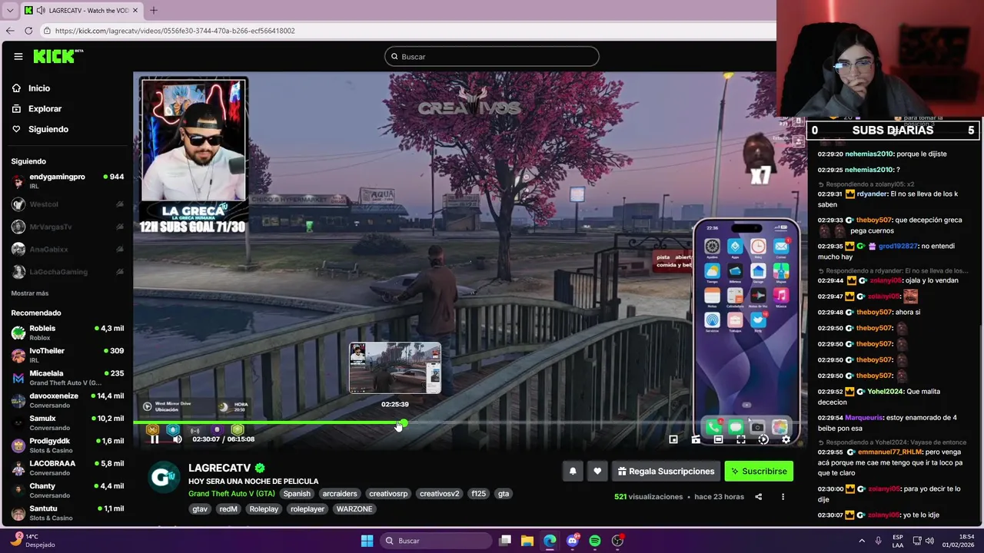Enter fullscreen video mode

tap(740, 439)
